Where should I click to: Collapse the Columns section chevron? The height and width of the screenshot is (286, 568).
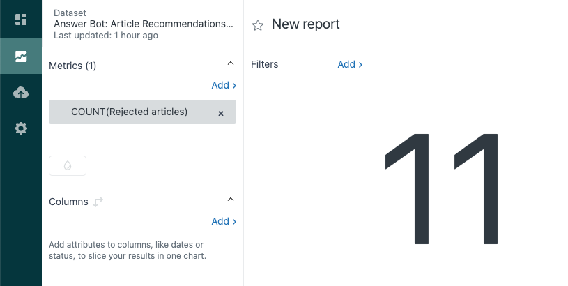231,200
